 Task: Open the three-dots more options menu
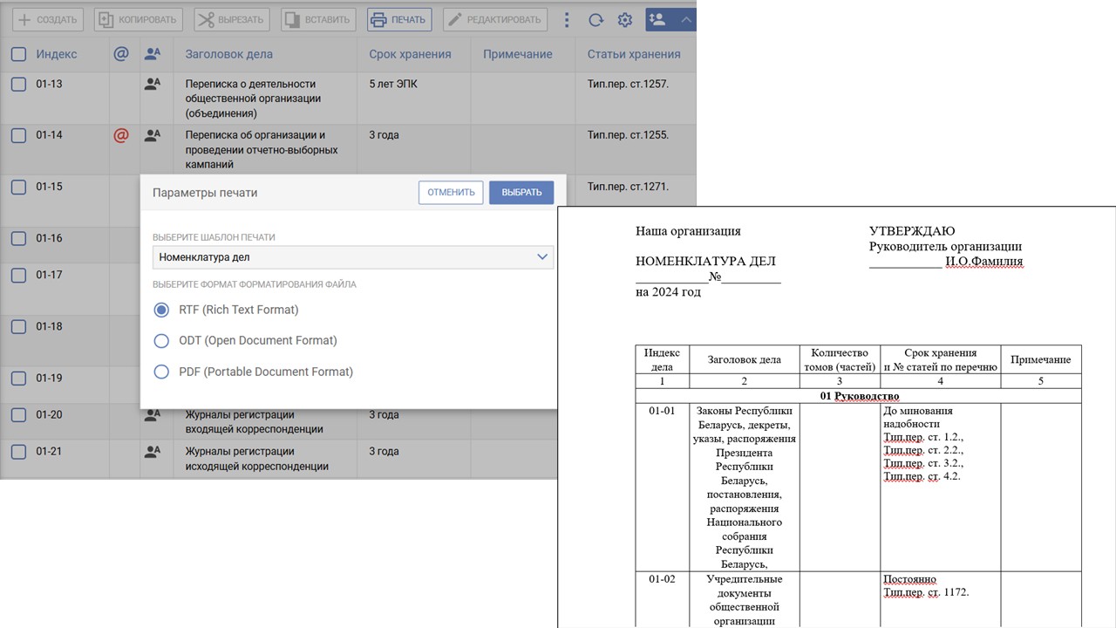pyautogui.click(x=567, y=20)
